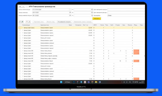Open the Windows Start menu
162x96 pixels.
(61, 82)
